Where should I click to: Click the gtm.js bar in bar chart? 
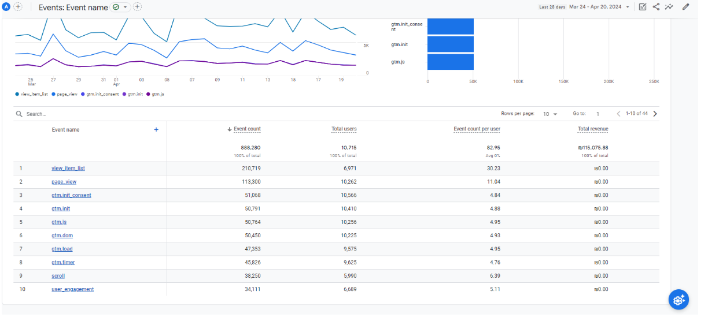click(451, 62)
